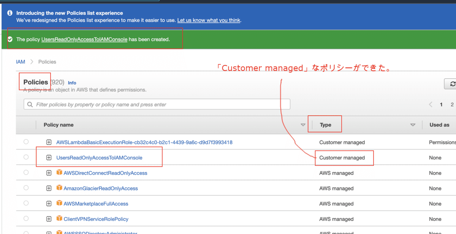This screenshot has width=456, height=234.
Task: Expand the AWSLambdaBasicExecutionRole-cb32c4c0 policy row
Action: tap(49, 142)
